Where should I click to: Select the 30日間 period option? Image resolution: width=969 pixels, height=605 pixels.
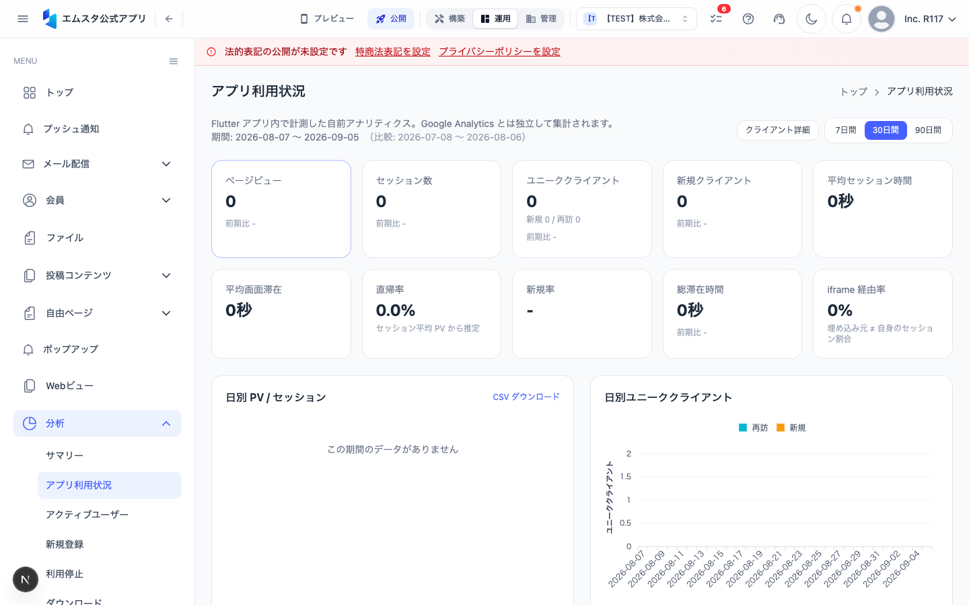pyautogui.click(x=886, y=130)
